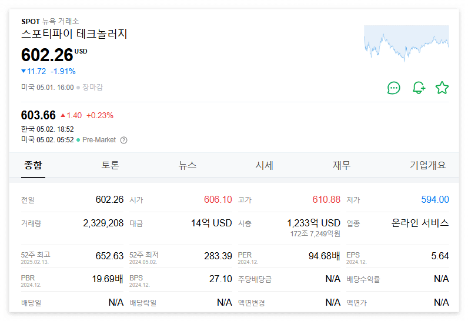Screen dimensions: 468x321
Task: Open the 뉴스 tab
Action: click(x=187, y=165)
